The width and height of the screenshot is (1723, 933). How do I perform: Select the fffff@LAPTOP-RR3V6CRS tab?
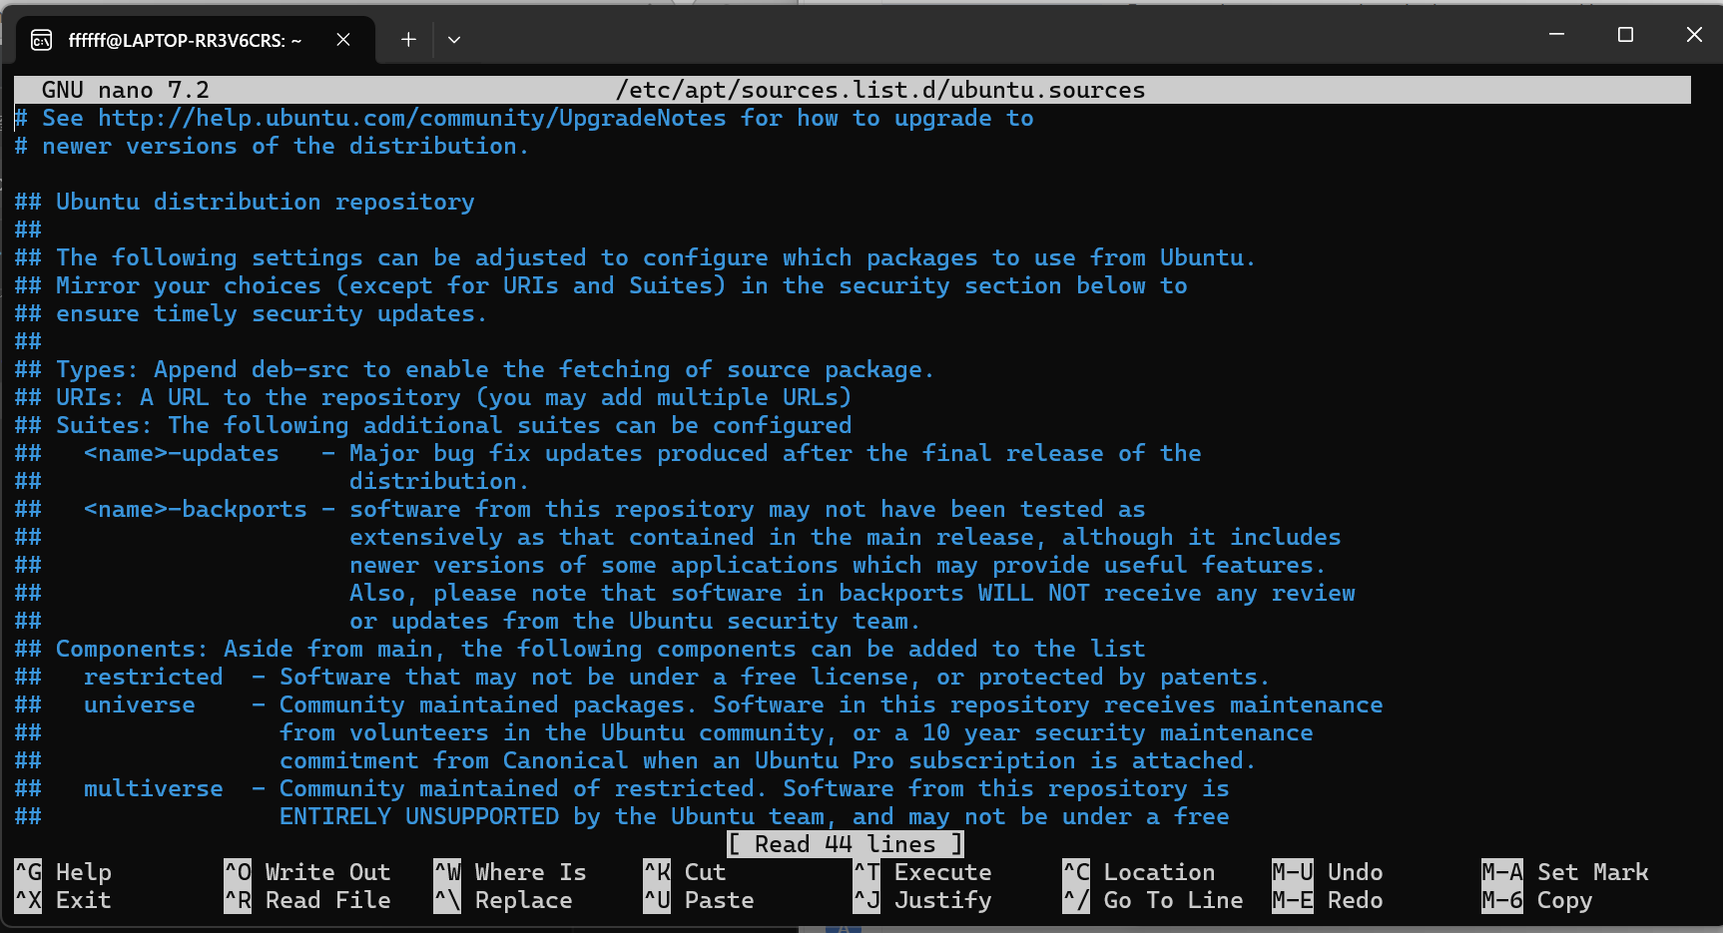(x=185, y=40)
